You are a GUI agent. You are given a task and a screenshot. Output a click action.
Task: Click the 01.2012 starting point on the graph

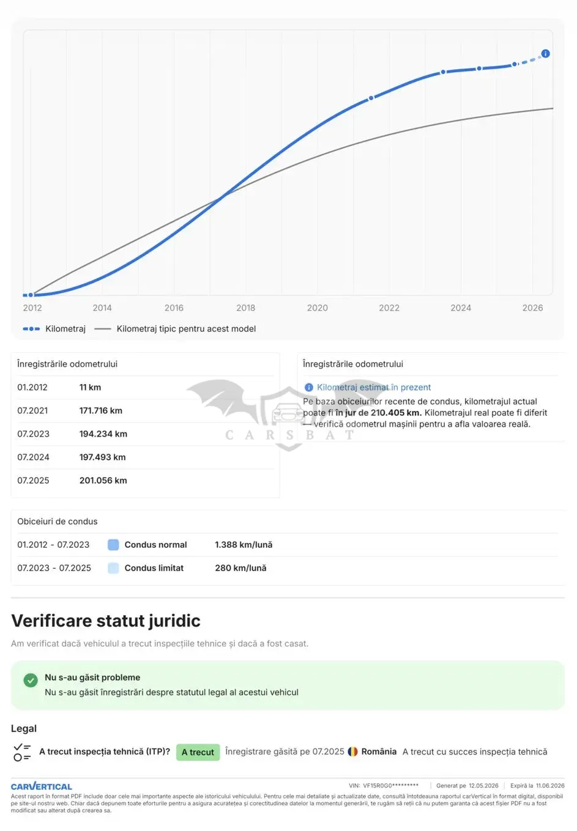pyautogui.click(x=31, y=295)
